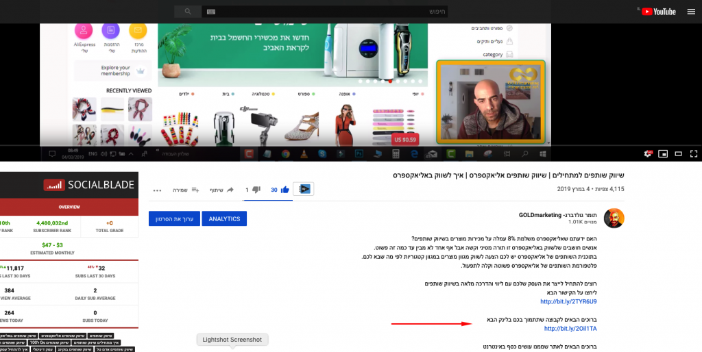The width and height of the screenshot is (702, 352).
Task: Open the ANALYTICS button
Action: click(224, 218)
